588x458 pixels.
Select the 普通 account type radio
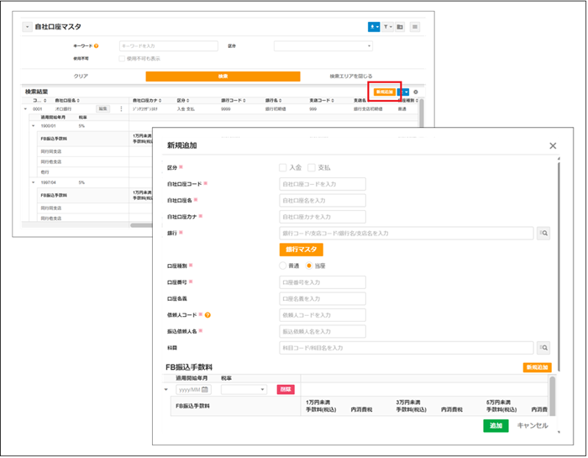[283, 266]
